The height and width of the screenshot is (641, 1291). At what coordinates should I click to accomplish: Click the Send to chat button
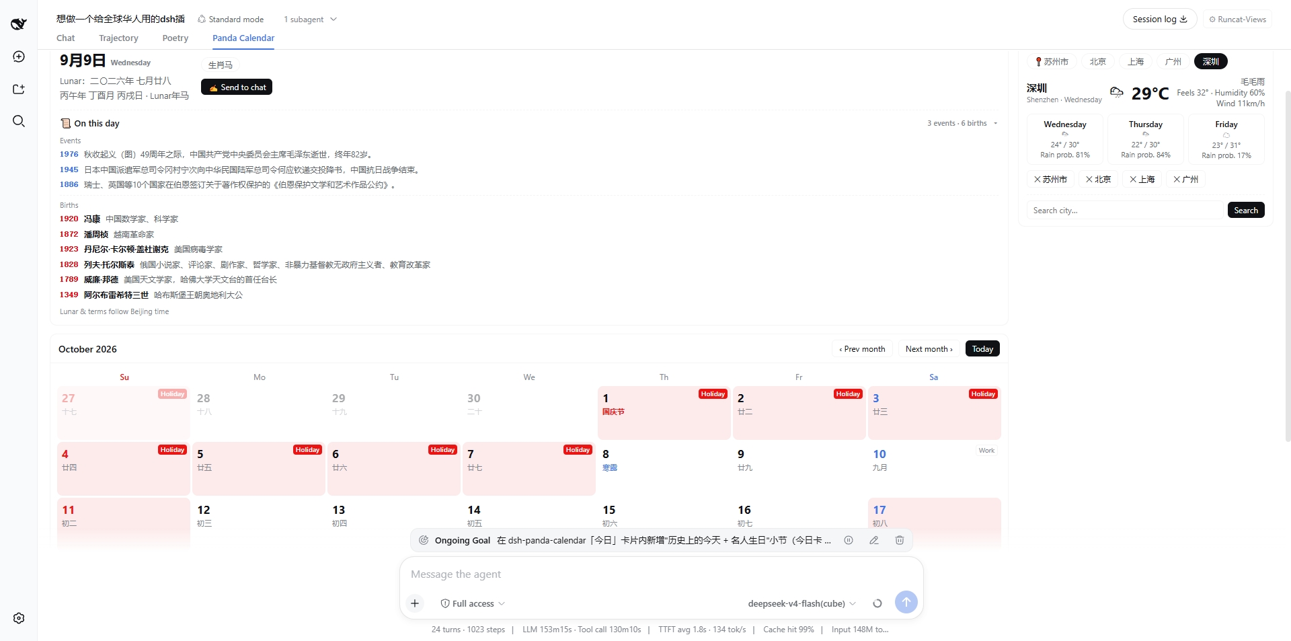tap(237, 87)
